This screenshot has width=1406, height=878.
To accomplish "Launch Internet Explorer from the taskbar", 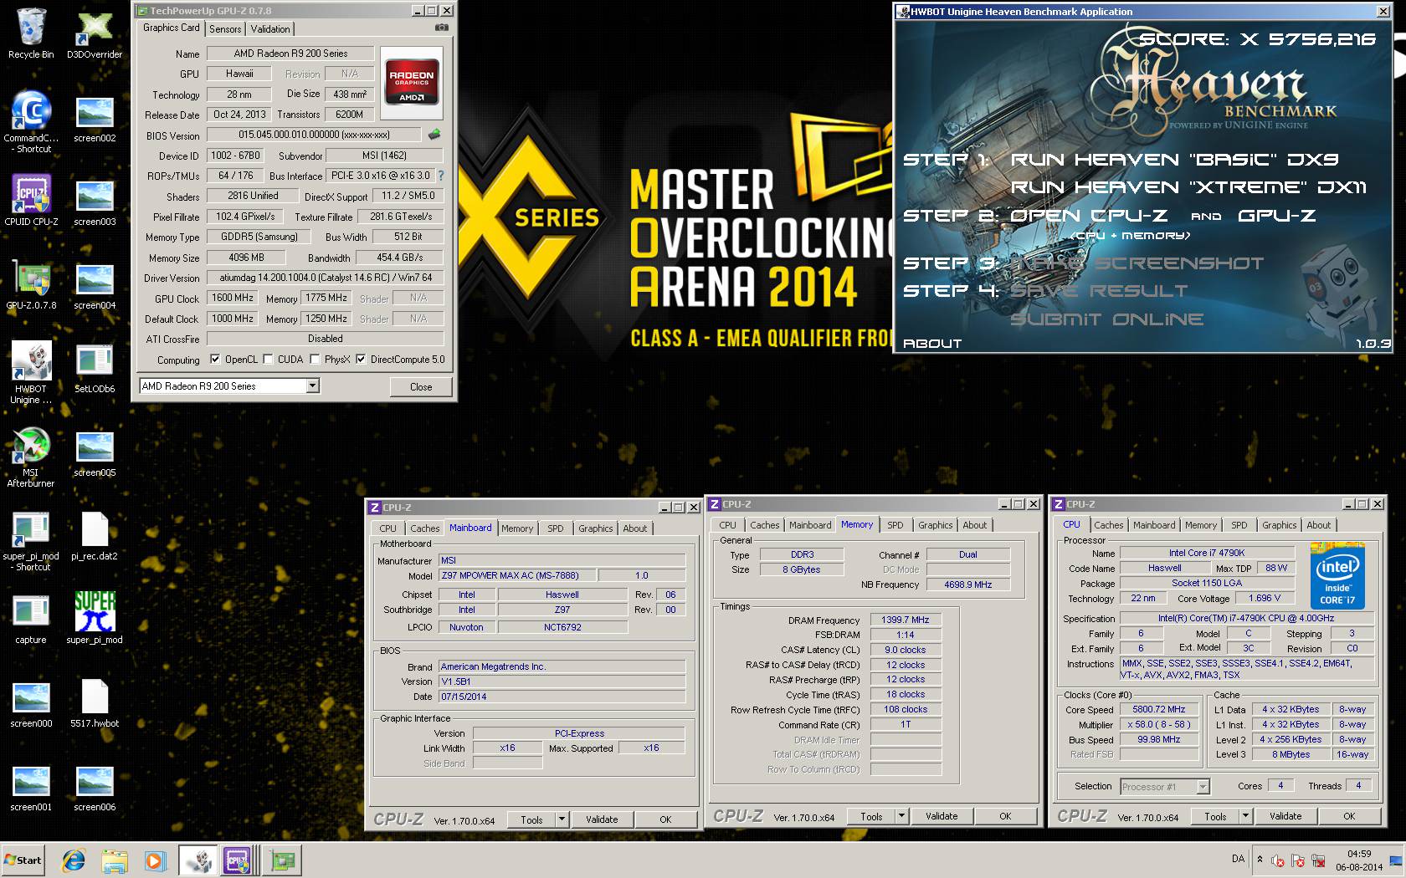I will click(74, 860).
